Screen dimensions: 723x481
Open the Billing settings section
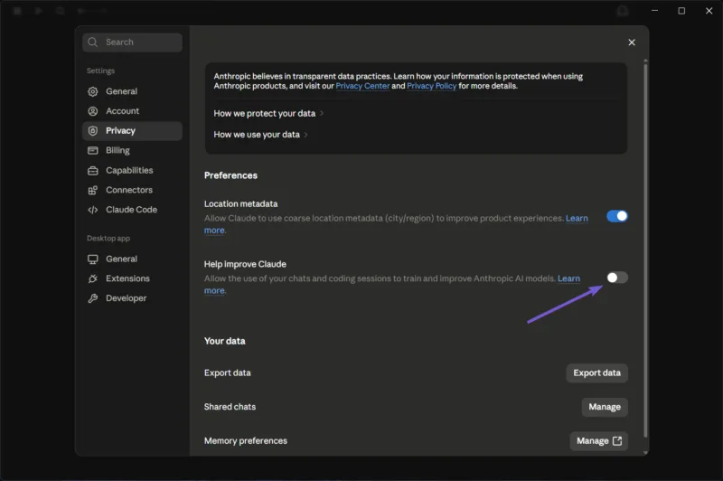[132, 150]
